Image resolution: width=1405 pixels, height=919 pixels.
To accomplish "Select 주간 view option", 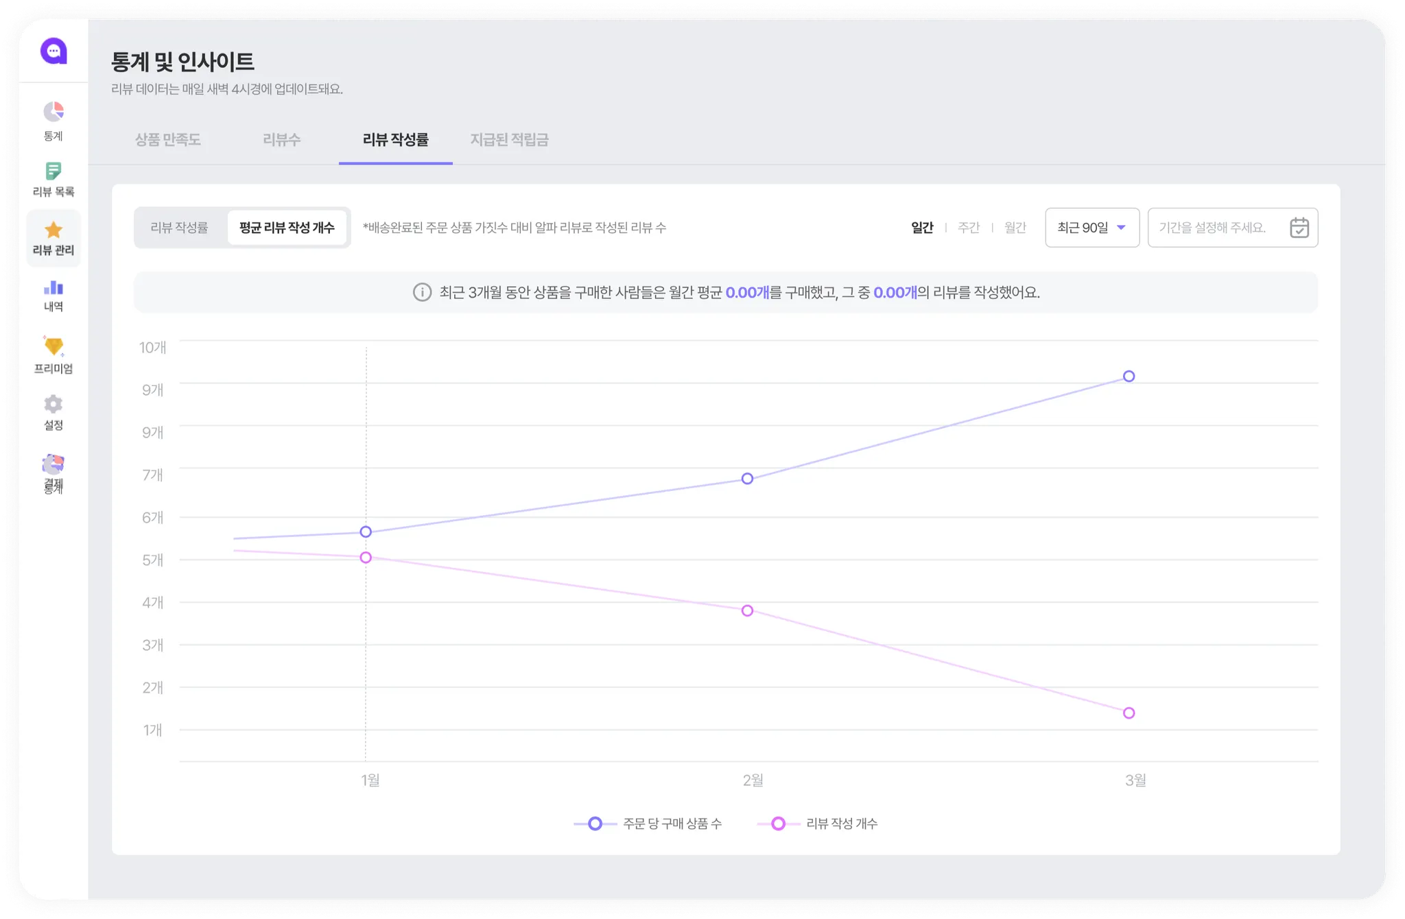I will (x=969, y=228).
